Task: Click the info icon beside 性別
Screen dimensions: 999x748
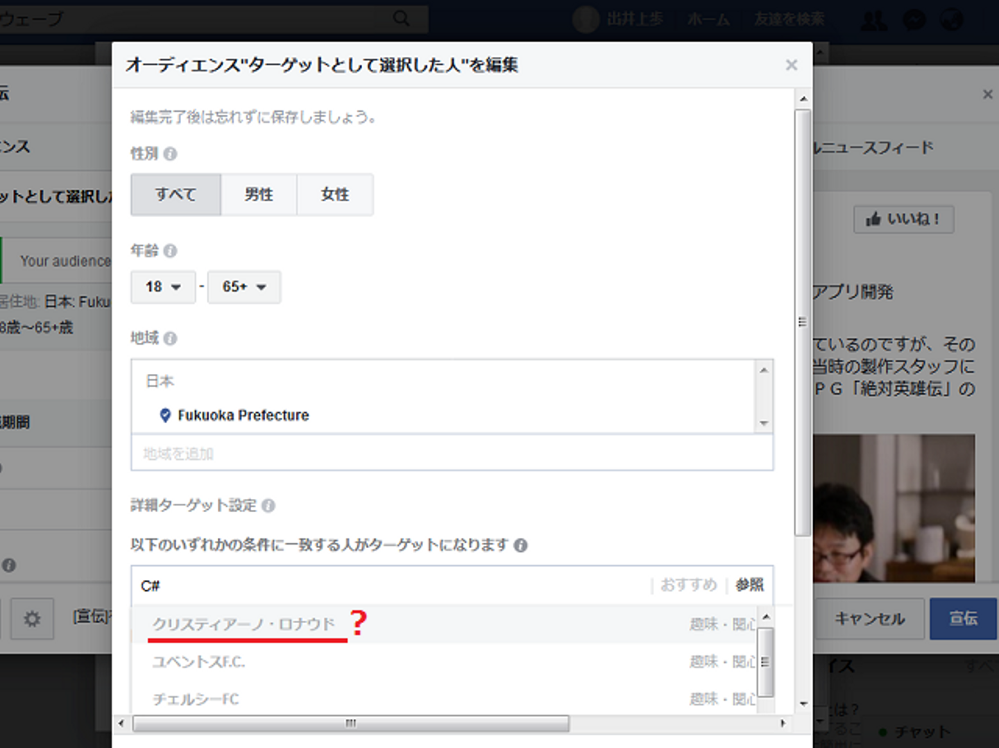Action: pyautogui.click(x=170, y=153)
